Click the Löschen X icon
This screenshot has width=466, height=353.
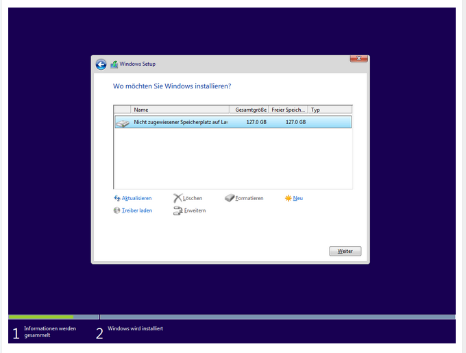click(x=177, y=198)
